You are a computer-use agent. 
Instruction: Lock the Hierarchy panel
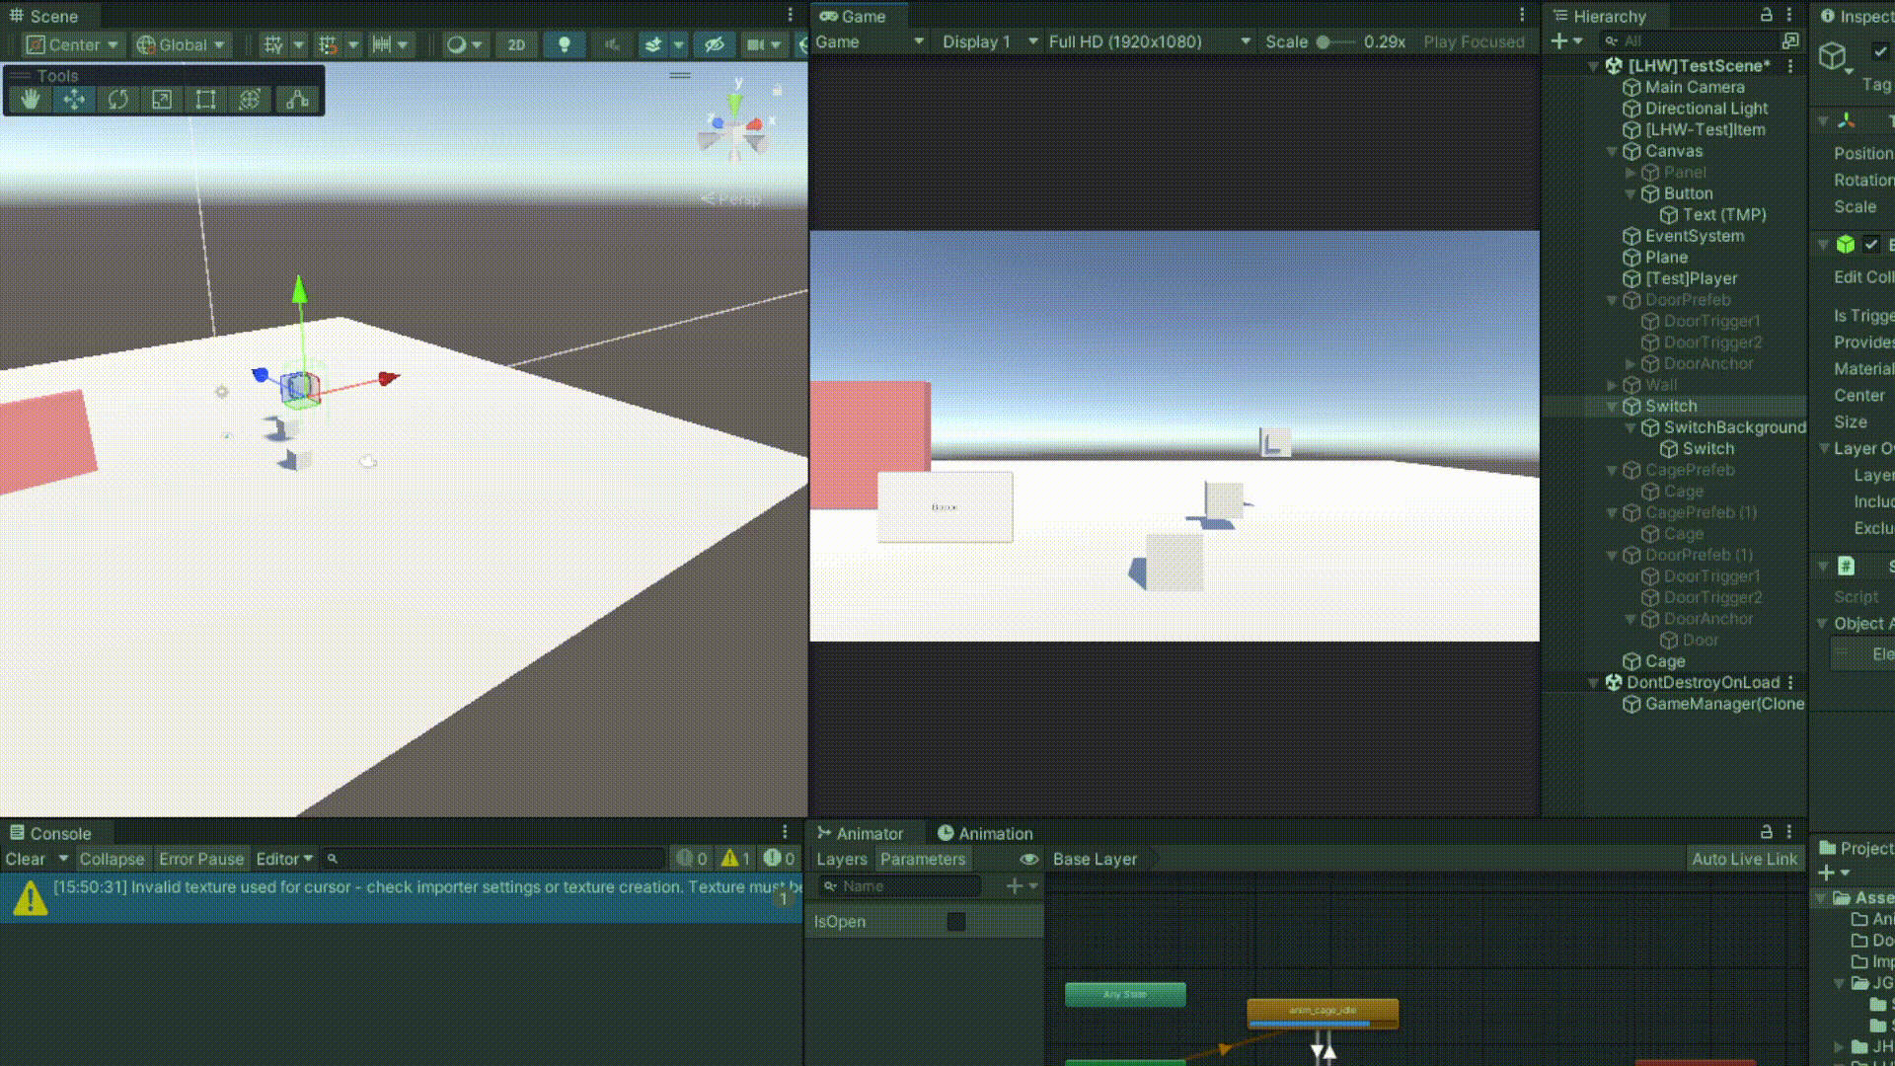1767,15
